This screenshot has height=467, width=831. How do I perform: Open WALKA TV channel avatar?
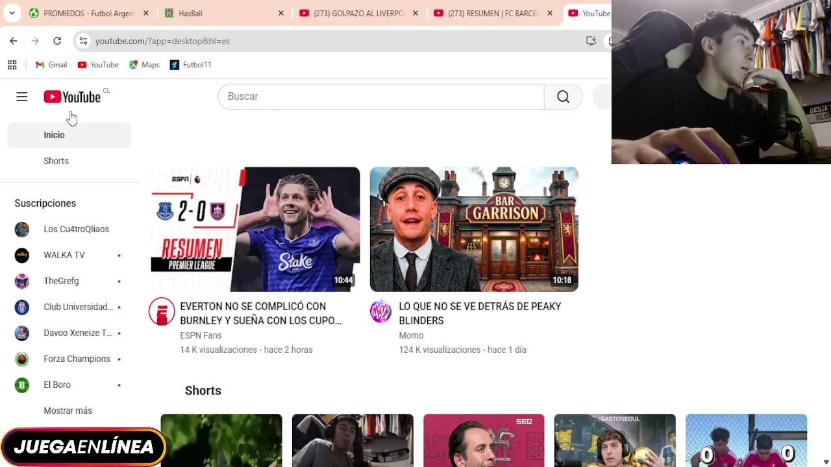click(22, 255)
